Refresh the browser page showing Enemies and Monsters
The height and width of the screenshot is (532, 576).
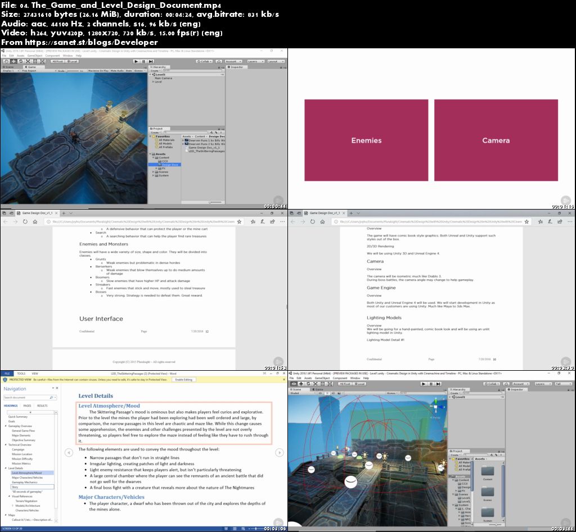[x=25, y=221]
